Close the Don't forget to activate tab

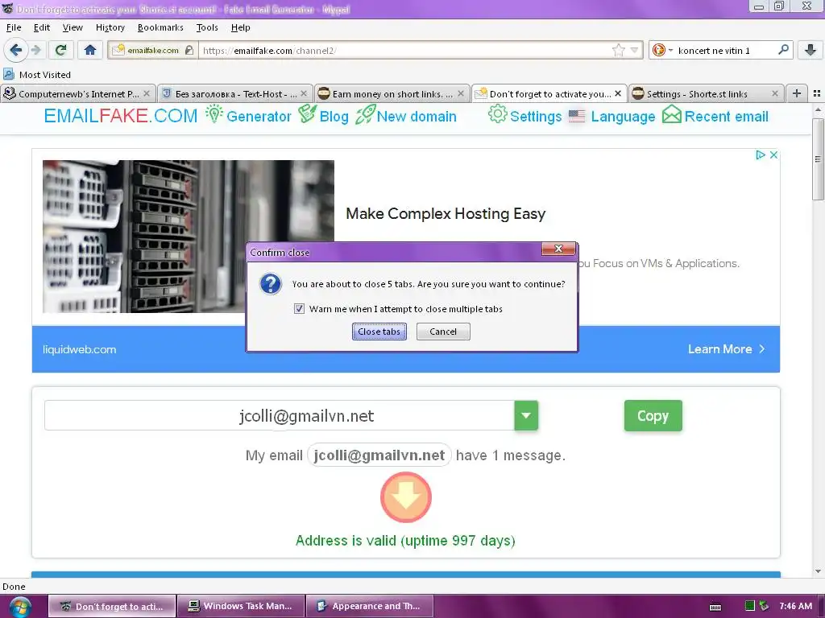(x=618, y=93)
